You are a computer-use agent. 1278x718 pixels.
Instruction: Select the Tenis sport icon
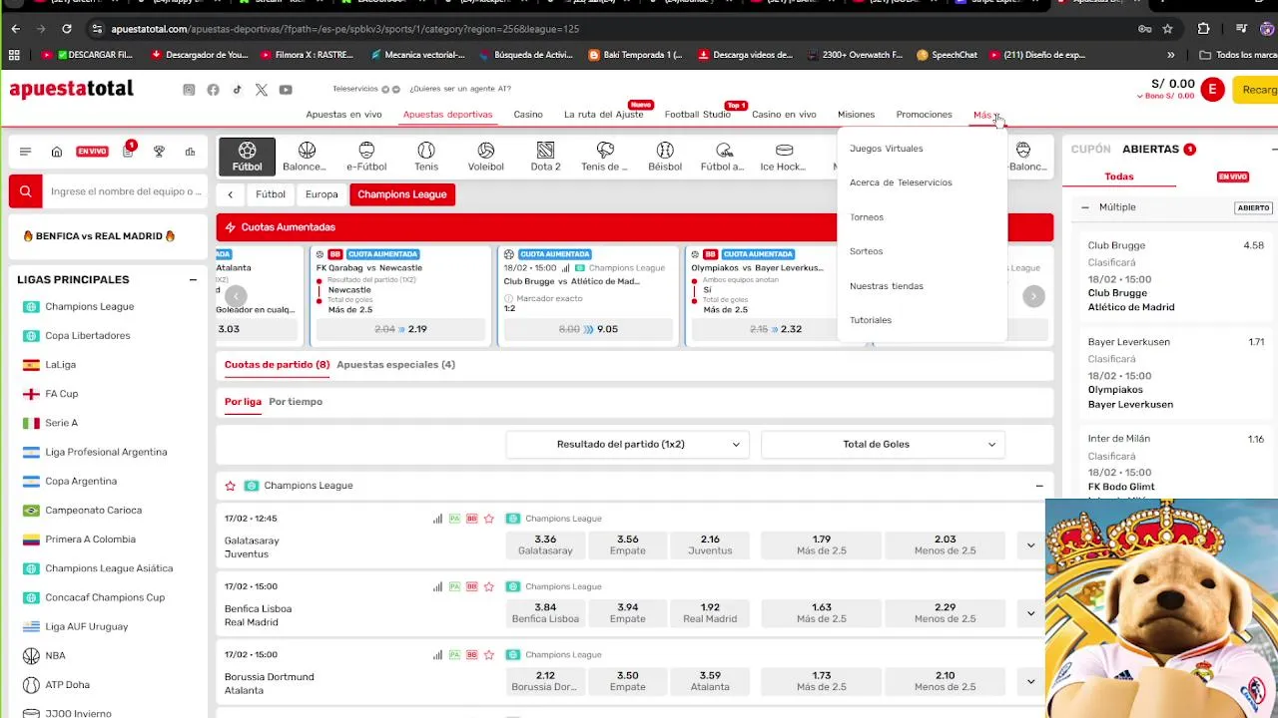pyautogui.click(x=426, y=157)
